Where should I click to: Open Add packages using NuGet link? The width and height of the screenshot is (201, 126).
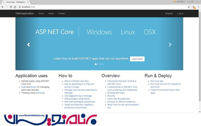coord(77,99)
